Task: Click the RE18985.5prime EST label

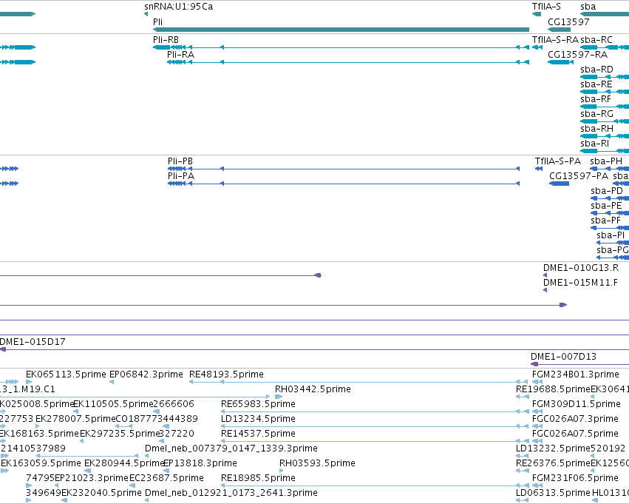Action: click(259, 478)
